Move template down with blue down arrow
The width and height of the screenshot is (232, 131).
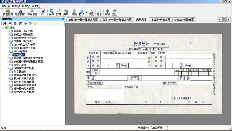[x=25, y=23]
